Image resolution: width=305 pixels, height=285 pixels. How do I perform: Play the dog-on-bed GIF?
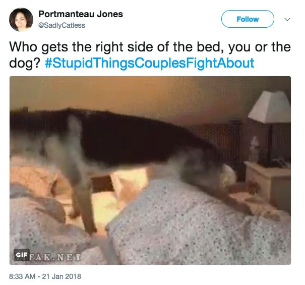pos(150,170)
